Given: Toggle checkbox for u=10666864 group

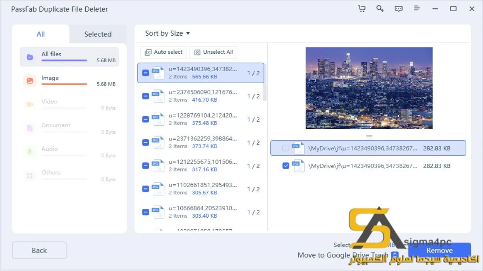Looking at the screenshot, I should pyautogui.click(x=146, y=213).
